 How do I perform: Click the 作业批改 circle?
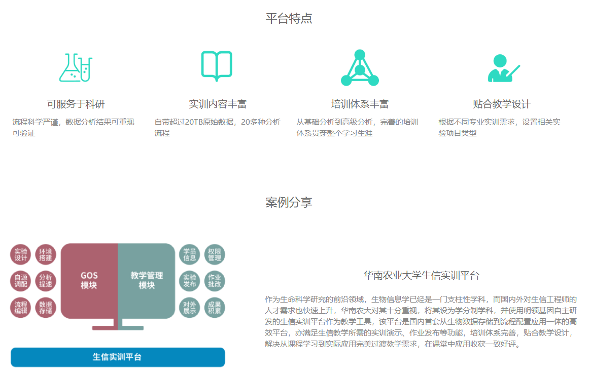(215, 281)
